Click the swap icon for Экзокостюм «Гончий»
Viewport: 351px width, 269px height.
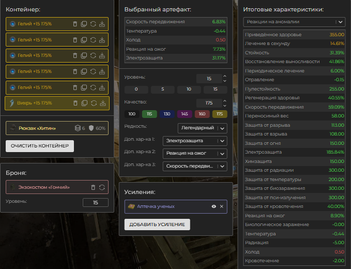102,187
